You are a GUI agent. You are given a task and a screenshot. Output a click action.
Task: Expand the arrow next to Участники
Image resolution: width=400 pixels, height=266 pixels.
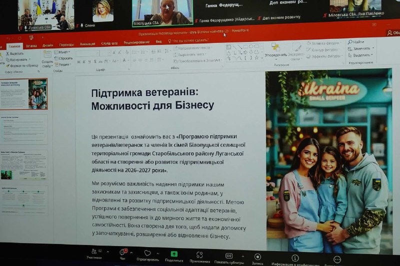tap(107, 252)
